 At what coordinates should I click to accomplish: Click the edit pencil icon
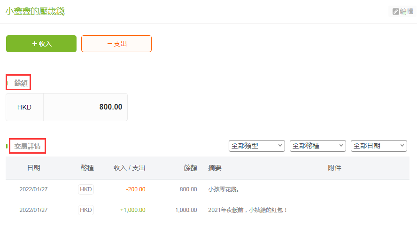click(x=396, y=11)
